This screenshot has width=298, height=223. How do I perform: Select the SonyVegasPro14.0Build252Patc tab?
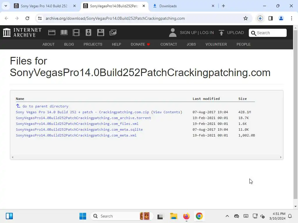(x=114, y=6)
